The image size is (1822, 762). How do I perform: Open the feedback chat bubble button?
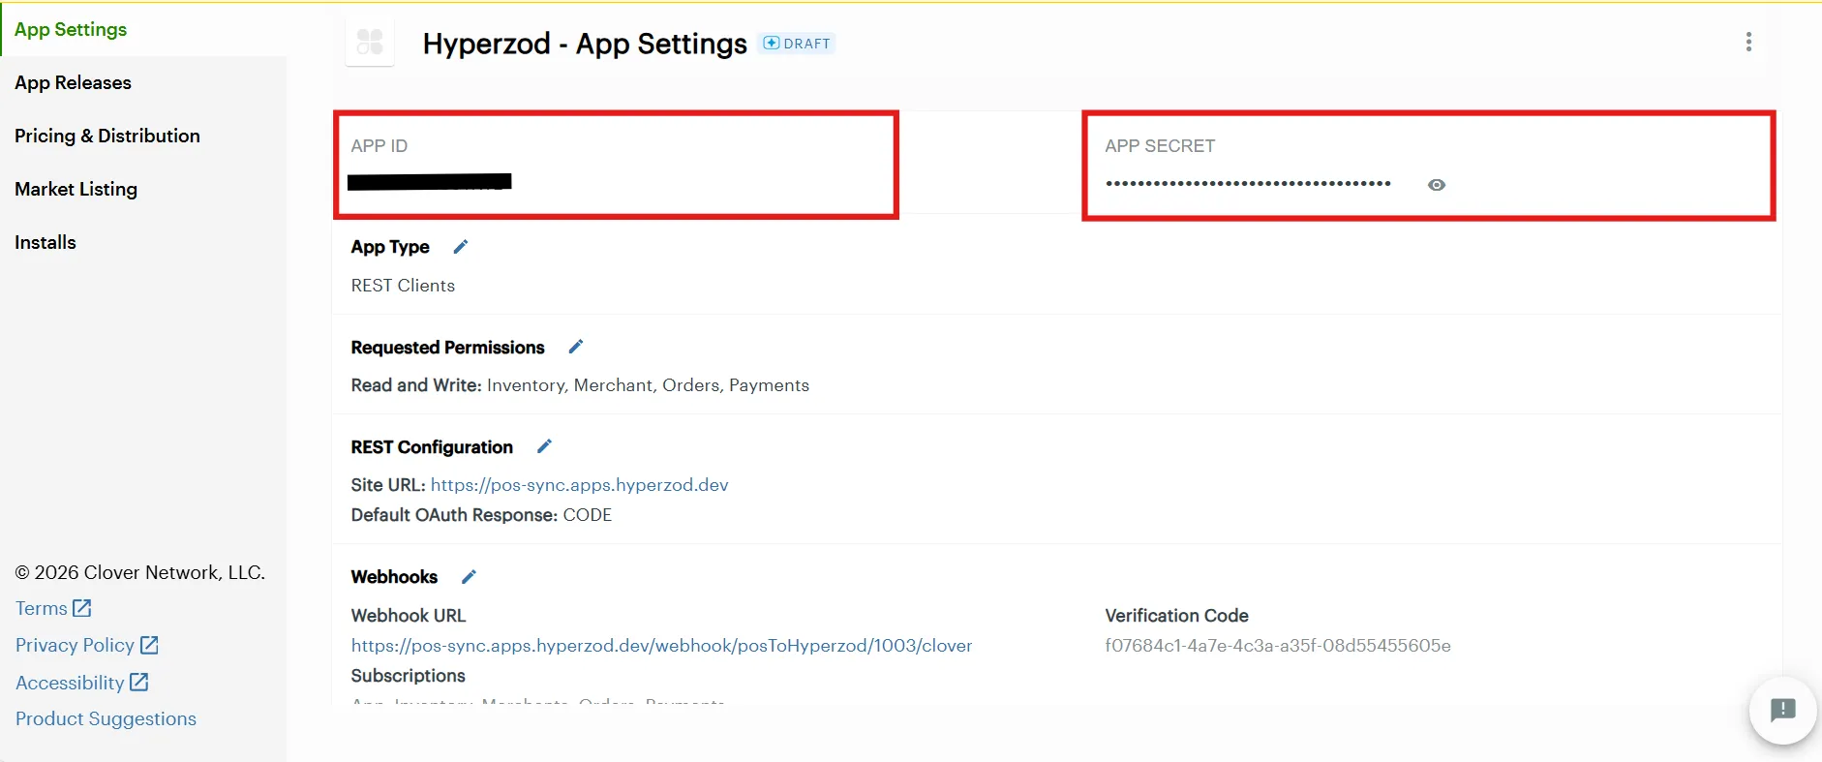pos(1782,711)
